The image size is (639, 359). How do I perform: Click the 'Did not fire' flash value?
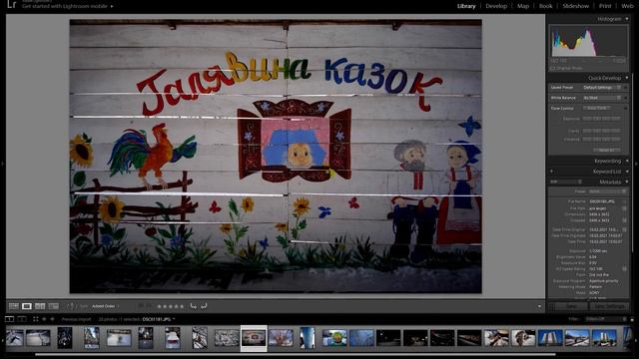click(x=599, y=275)
